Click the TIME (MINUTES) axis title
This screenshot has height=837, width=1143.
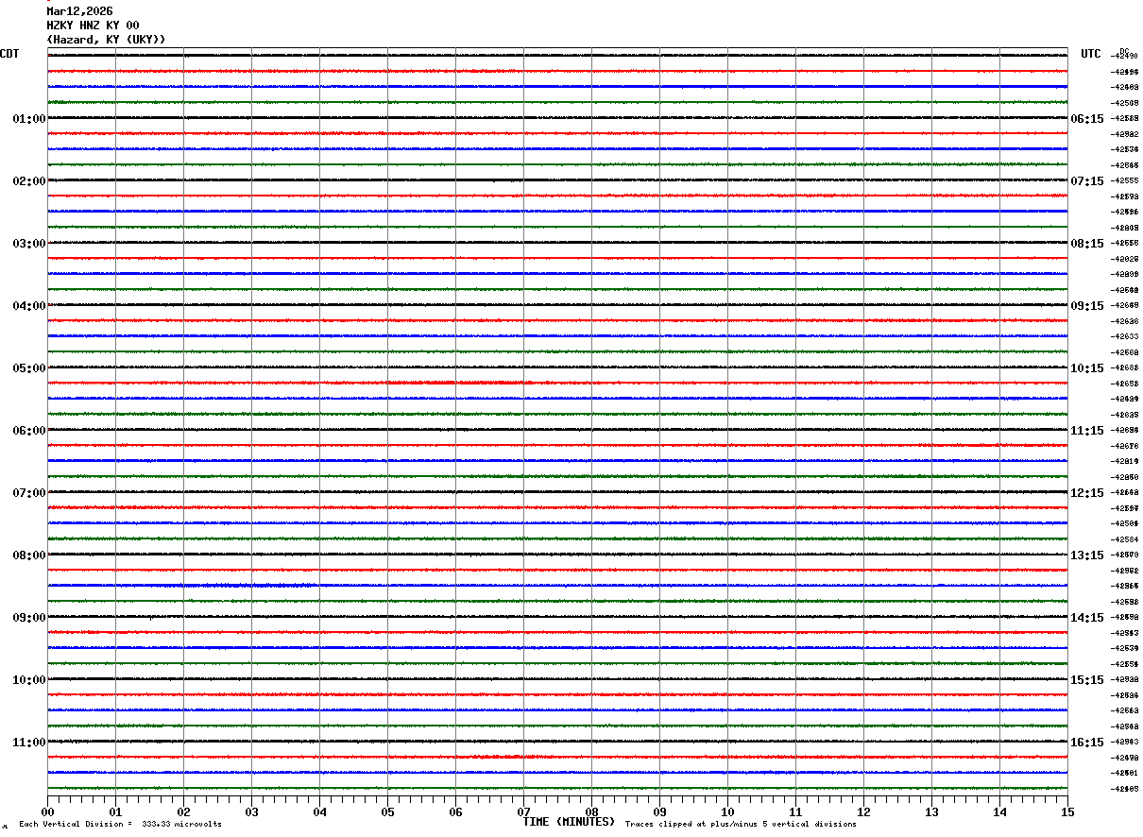click(569, 822)
